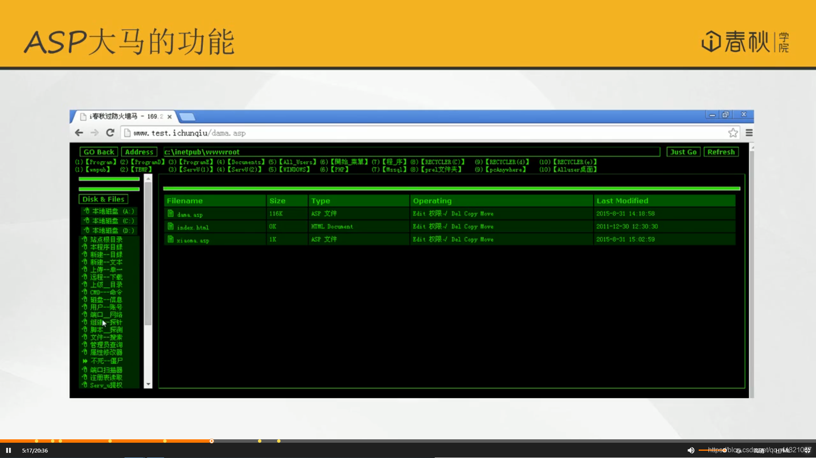
Task: Click 权限 link for index.html row
Action: [x=438, y=227]
